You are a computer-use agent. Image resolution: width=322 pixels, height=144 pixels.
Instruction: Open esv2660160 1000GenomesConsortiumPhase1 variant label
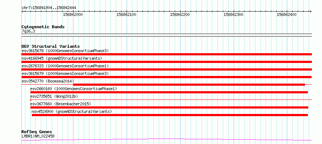pyautogui.click(x=73, y=89)
